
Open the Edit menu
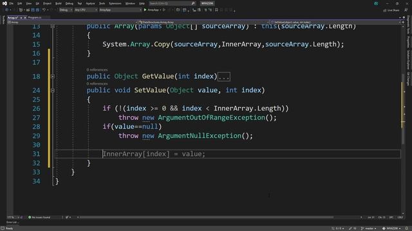pyautogui.click(x=20, y=3)
